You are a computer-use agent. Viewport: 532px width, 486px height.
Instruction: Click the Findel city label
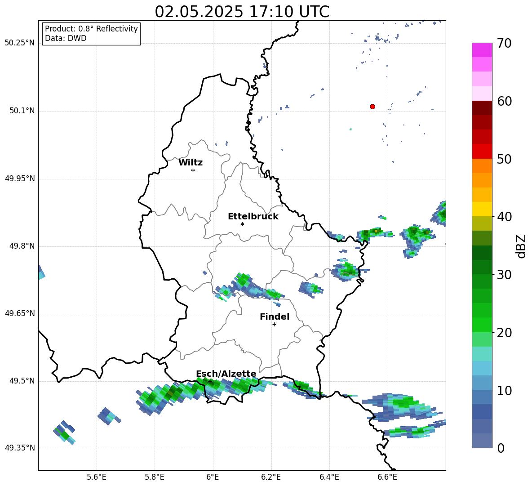(275, 317)
